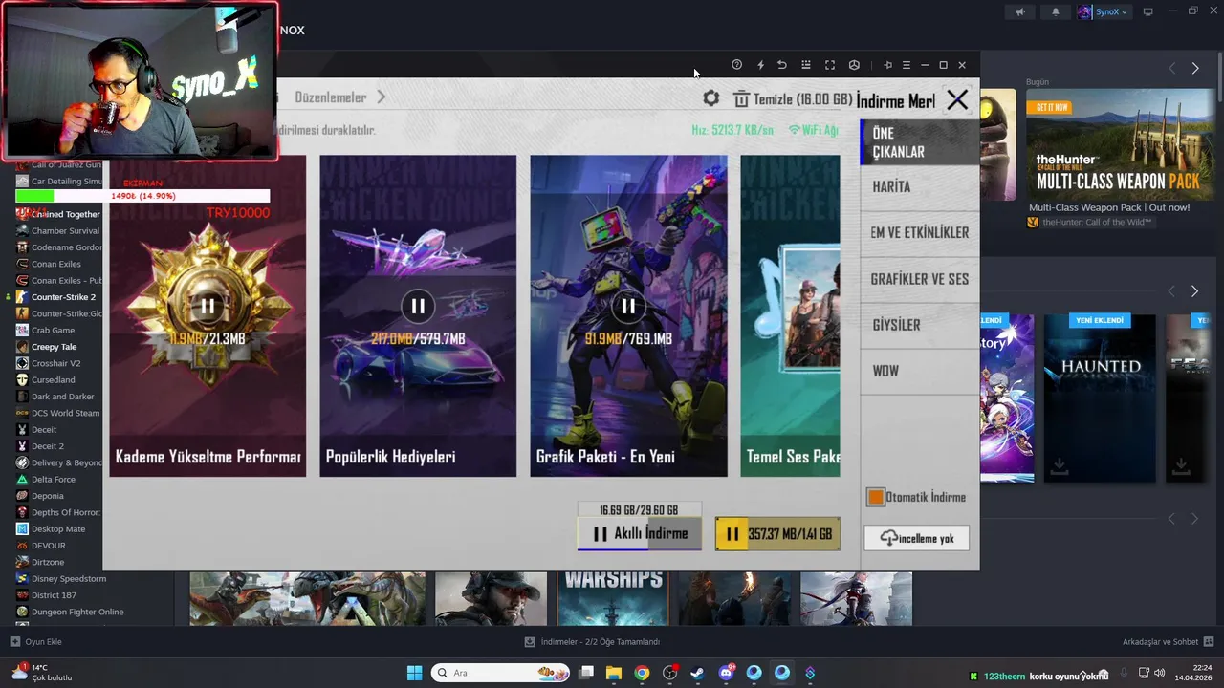Open File Explorer from taskbar
This screenshot has height=688, width=1224.
coord(614,673)
